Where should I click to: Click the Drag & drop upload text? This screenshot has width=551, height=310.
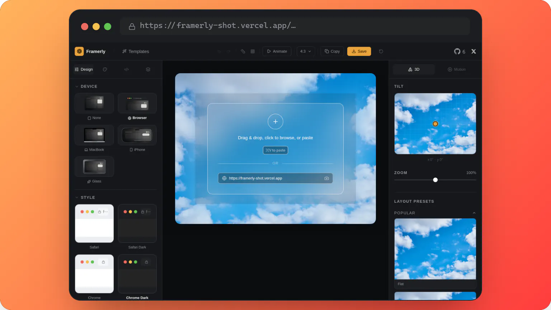click(x=275, y=138)
